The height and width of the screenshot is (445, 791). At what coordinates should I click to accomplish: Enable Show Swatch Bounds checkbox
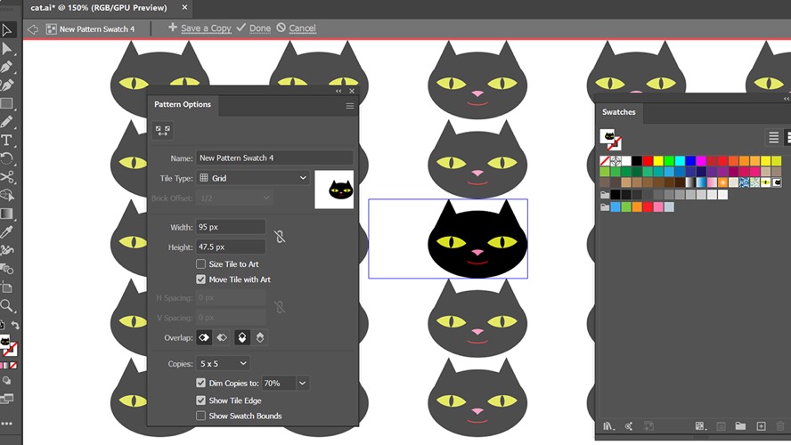(x=200, y=416)
